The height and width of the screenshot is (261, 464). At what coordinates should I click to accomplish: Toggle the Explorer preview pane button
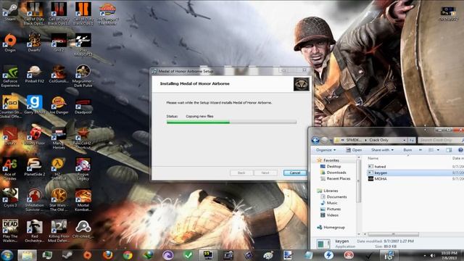[x=449, y=150]
